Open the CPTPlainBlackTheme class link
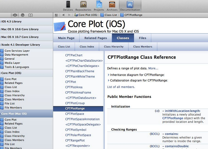Viewport: 208px width, 149px height. [x=80, y=71]
